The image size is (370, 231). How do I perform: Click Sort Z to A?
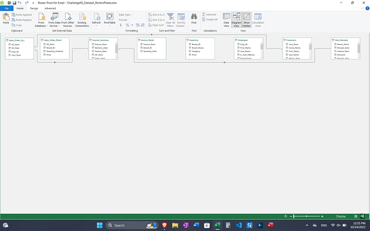157,20
